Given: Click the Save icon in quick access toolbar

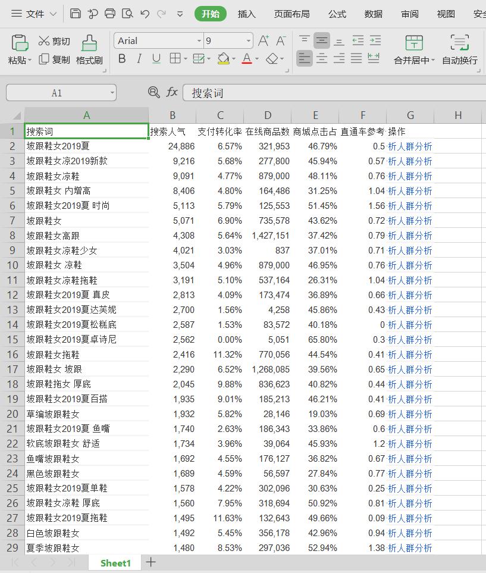Looking at the screenshot, I should (x=76, y=14).
